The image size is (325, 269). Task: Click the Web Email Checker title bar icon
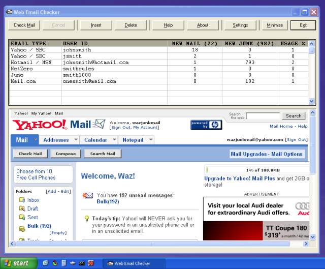click(x=9, y=12)
